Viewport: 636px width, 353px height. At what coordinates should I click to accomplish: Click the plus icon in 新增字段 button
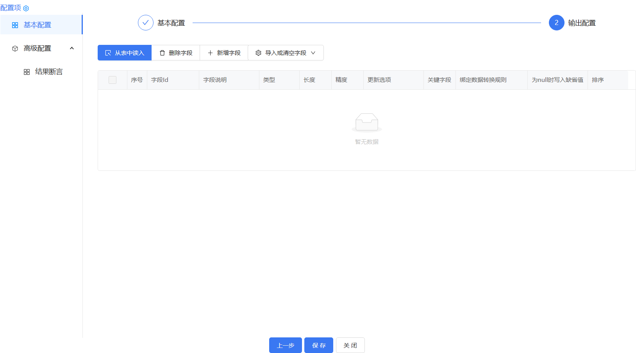(210, 52)
